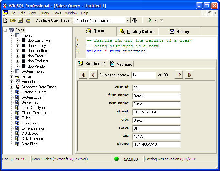Open the Help menu
Viewport: 220px width, 171px height.
[84, 13]
